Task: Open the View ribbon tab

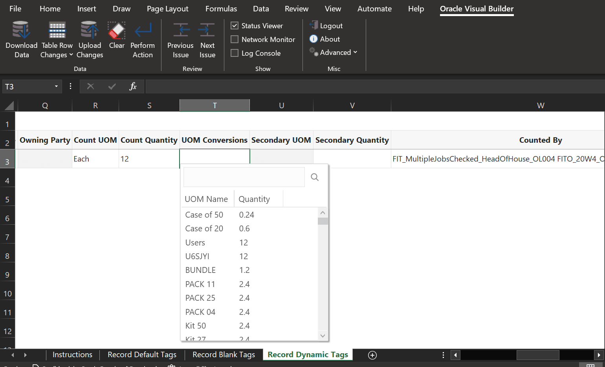Action: click(333, 9)
